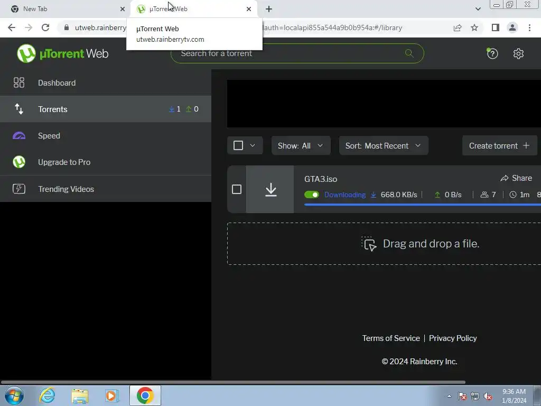
Task: Open the Terms of Service link
Action: (x=391, y=338)
